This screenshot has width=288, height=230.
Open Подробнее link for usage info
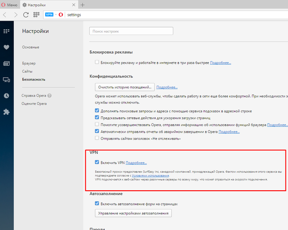coord(277,125)
